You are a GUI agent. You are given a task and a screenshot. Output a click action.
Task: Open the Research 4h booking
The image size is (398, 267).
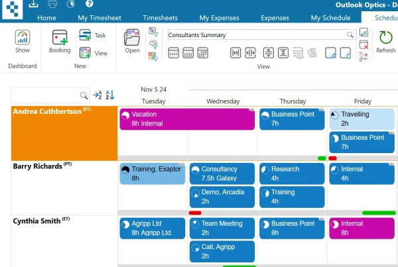click(x=292, y=174)
